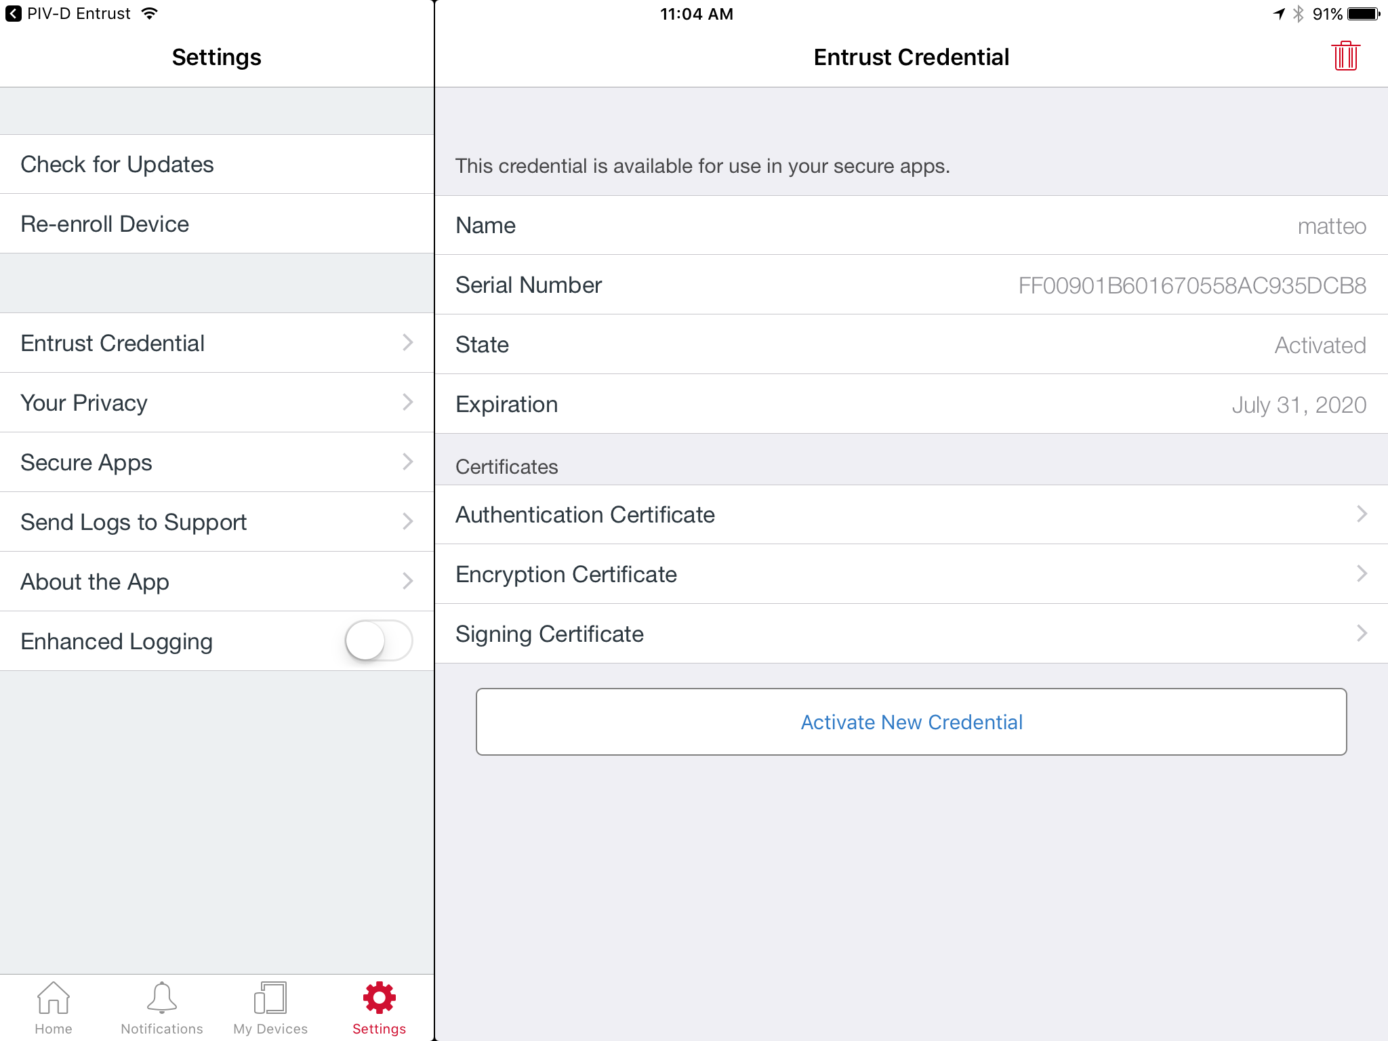This screenshot has height=1041, width=1388.
Task: Tap the State value Activated
Action: coord(1320,345)
